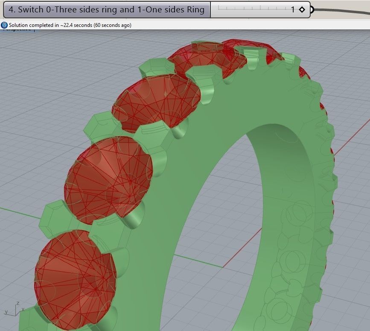Click the output grip of the slider component
Image resolution: width=370 pixels, height=331 pixels.
point(312,10)
